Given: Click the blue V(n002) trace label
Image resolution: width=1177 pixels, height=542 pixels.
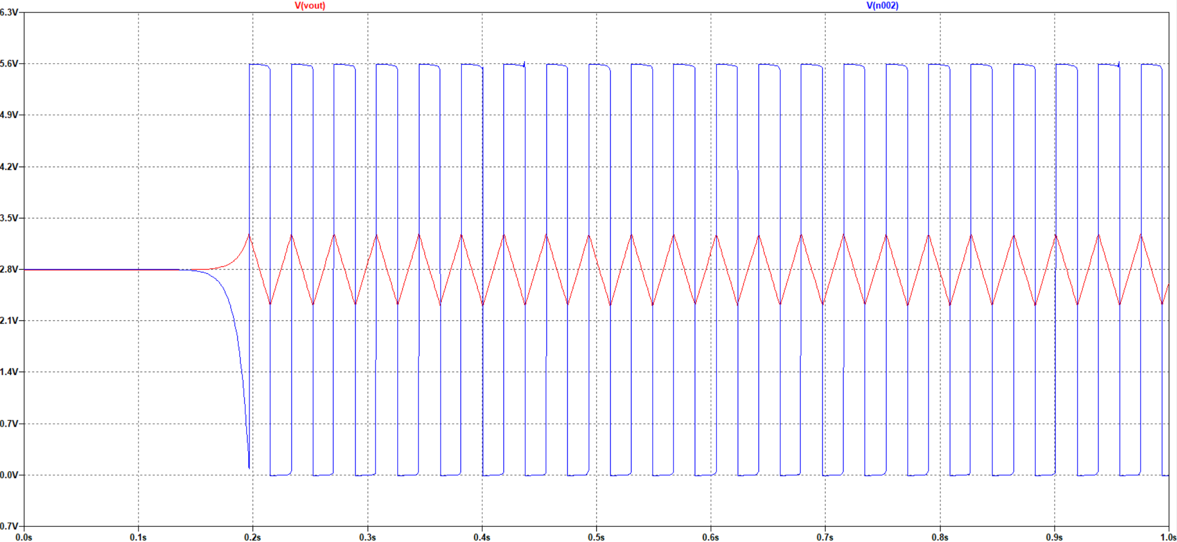Looking at the screenshot, I should (x=882, y=5).
